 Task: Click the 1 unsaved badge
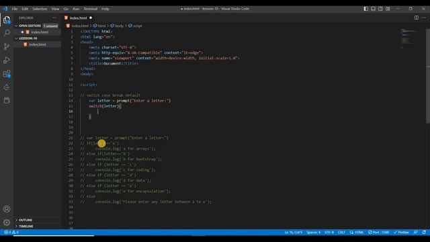pyautogui.click(x=51, y=26)
